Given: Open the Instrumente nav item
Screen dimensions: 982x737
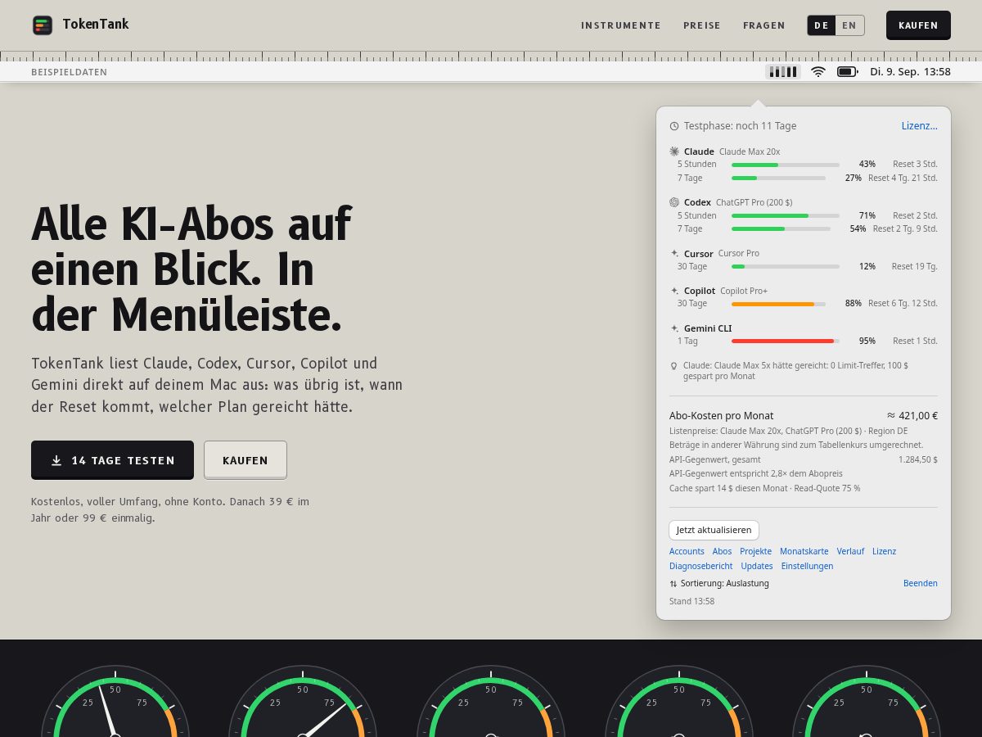Looking at the screenshot, I should [621, 25].
